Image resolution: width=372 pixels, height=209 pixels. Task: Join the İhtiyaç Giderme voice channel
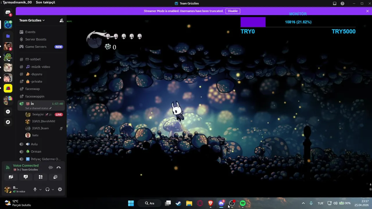(41, 159)
